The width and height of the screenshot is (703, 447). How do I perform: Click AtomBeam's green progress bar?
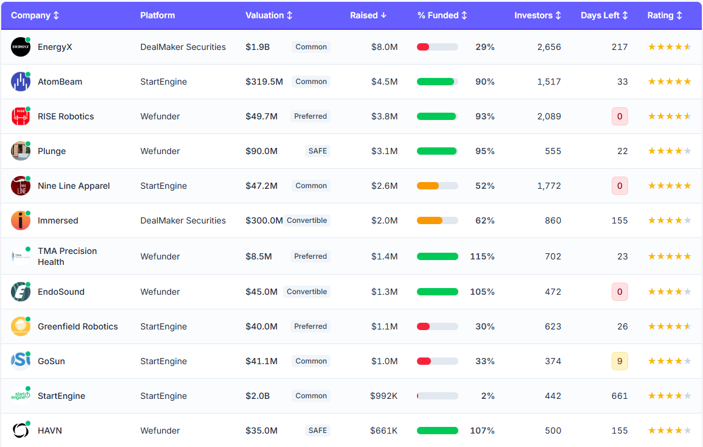[x=437, y=82]
